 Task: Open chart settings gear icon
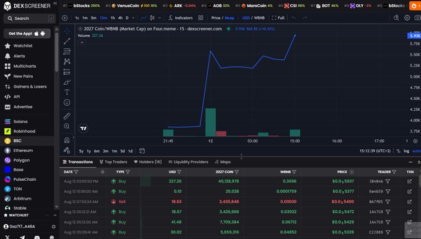pos(407,18)
